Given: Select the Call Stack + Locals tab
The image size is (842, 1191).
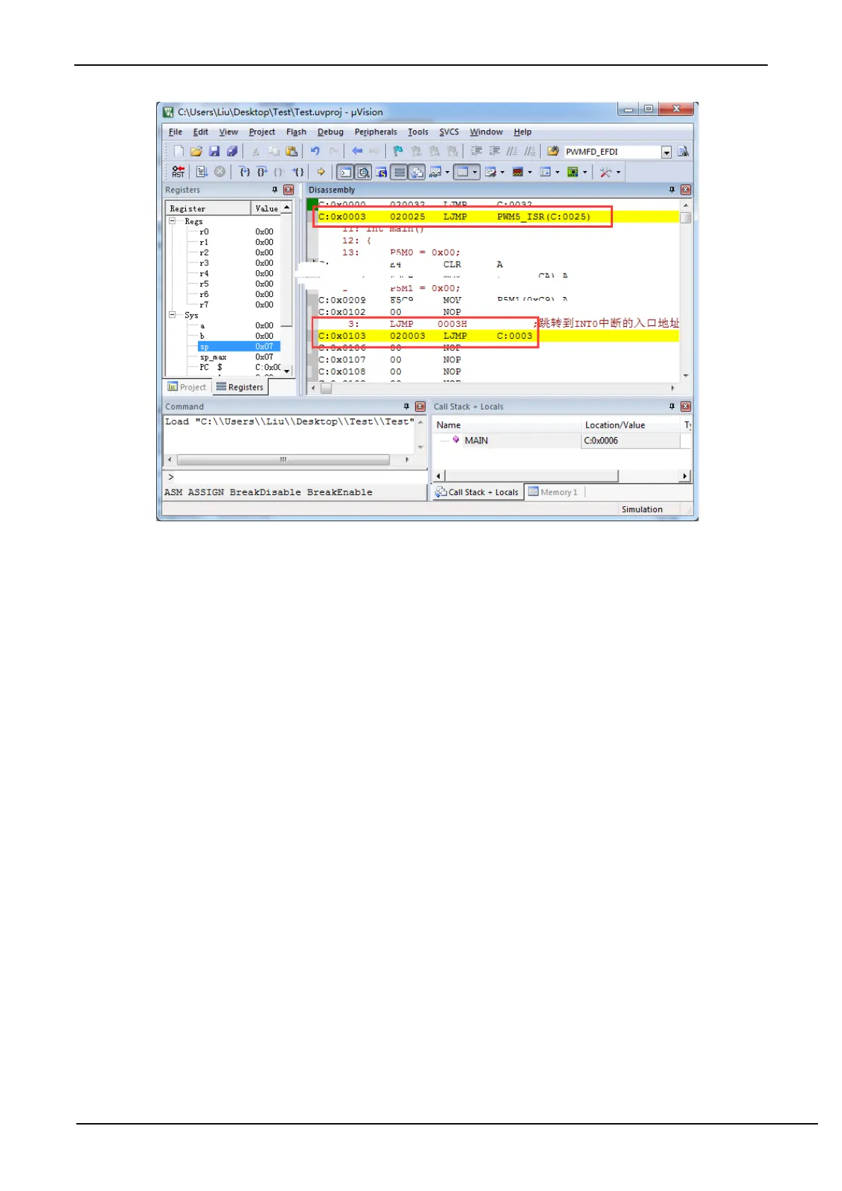Looking at the screenshot, I should [477, 492].
